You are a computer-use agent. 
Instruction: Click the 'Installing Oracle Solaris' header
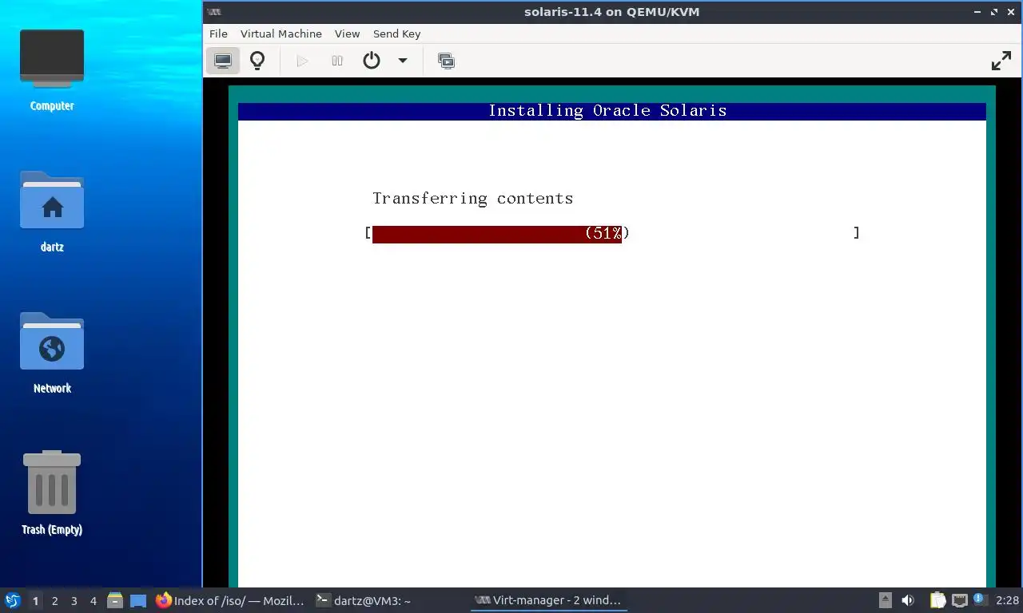(607, 111)
